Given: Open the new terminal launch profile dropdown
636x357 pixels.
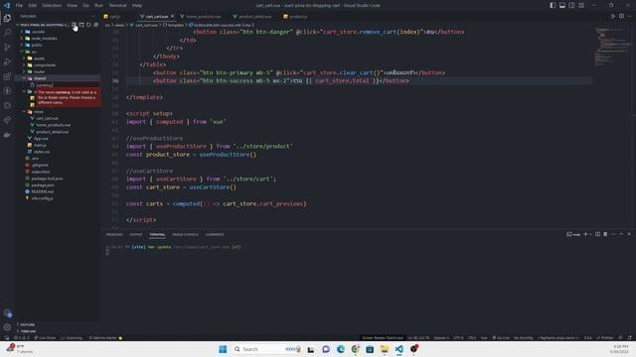Looking at the screenshot, I should click(x=590, y=234).
